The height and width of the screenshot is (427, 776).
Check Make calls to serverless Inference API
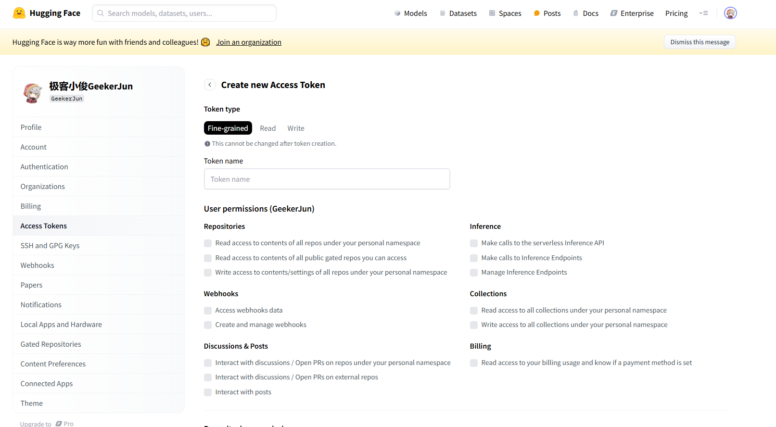(x=474, y=243)
